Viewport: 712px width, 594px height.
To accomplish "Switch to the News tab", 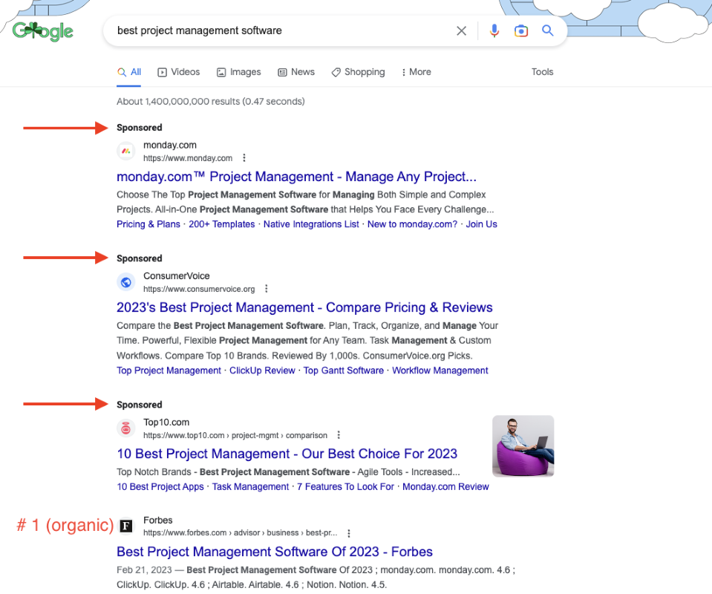I will tap(296, 72).
